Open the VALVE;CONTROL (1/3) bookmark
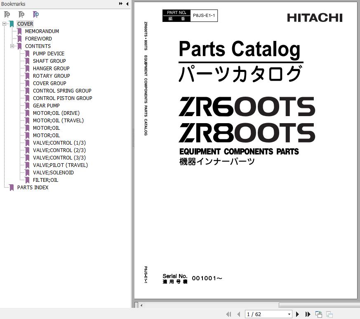The height and width of the screenshot is (319, 360). pos(59,143)
